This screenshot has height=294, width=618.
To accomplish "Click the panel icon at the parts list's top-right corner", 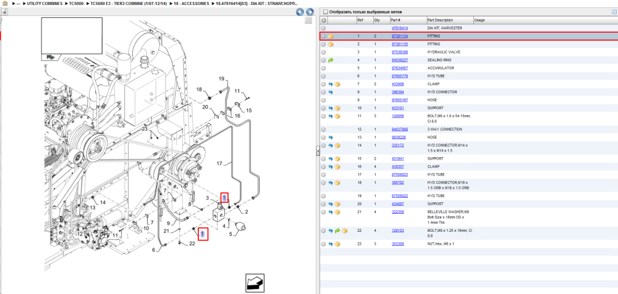I will tap(613, 12).
